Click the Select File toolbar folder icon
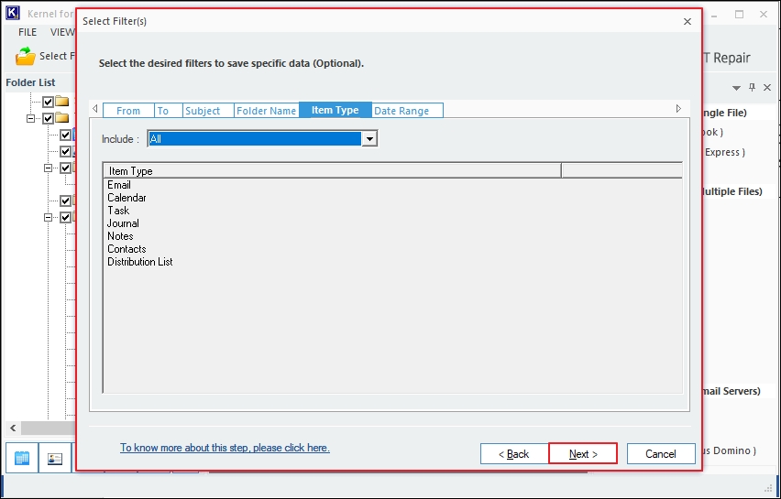Screen dimensions: 781x499 (x=26, y=56)
